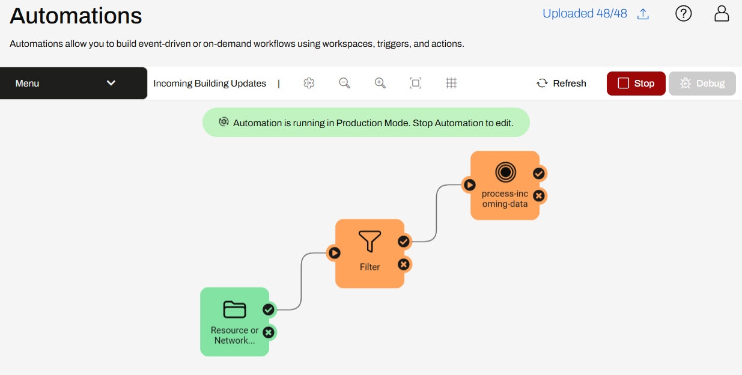742x375 pixels.
Task: Expand the Menu dropdown
Action: pos(73,84)
